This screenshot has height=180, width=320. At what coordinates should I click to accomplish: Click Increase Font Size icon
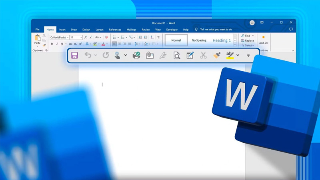86,37
